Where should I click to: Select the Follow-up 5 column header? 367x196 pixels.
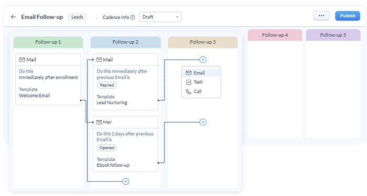tap(333, 35)
